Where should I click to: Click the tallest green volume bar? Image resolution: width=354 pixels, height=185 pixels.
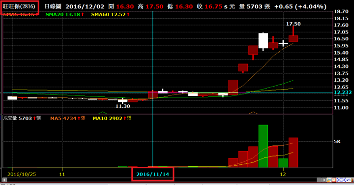coord(263,146)
